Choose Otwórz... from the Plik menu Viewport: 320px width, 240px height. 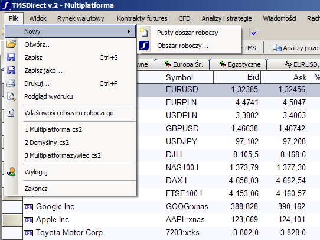[70, 44]
